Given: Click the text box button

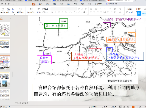Looking at the screenshot, I should (x=130, y=12).
